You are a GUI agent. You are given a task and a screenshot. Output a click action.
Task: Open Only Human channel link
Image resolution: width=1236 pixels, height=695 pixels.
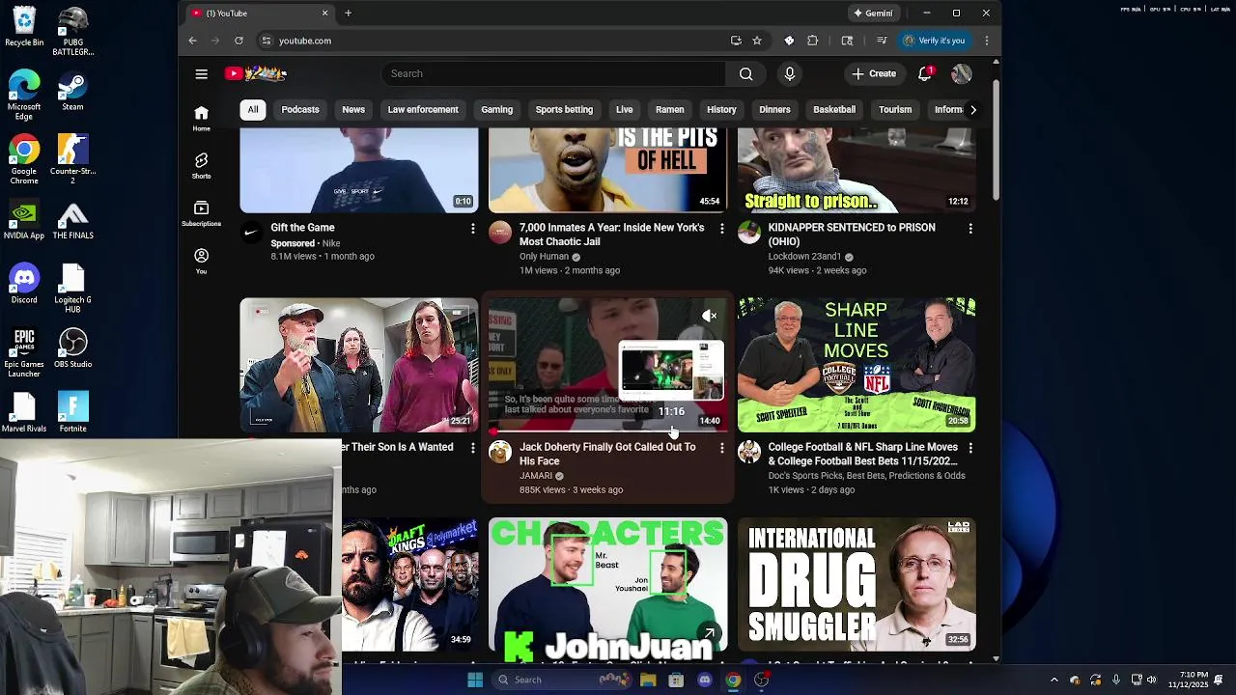[544, 257]
